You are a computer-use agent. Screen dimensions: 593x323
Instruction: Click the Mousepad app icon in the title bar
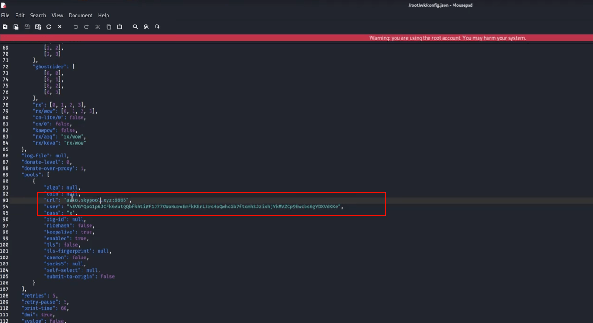4,5
